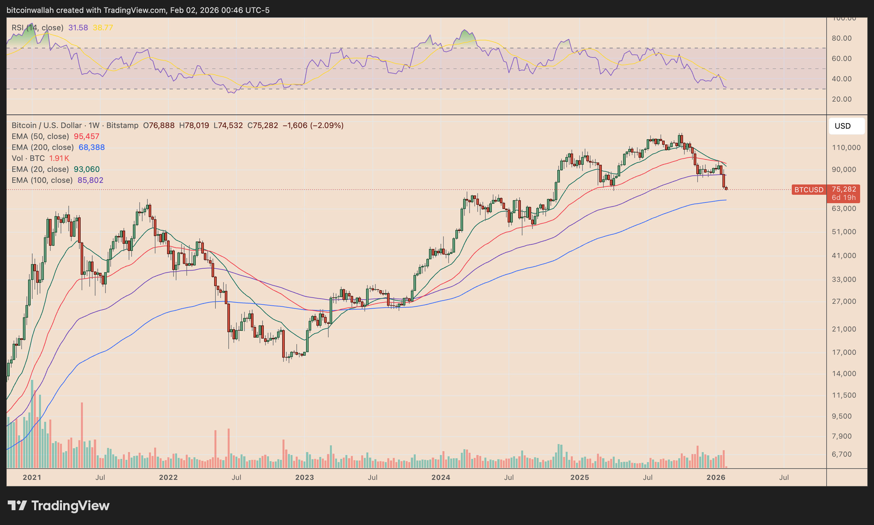The image size is (874, 525).
Task: Click the 6d 19h candle countdown timer
Action: pyautogui.click(x=844, y=198)
